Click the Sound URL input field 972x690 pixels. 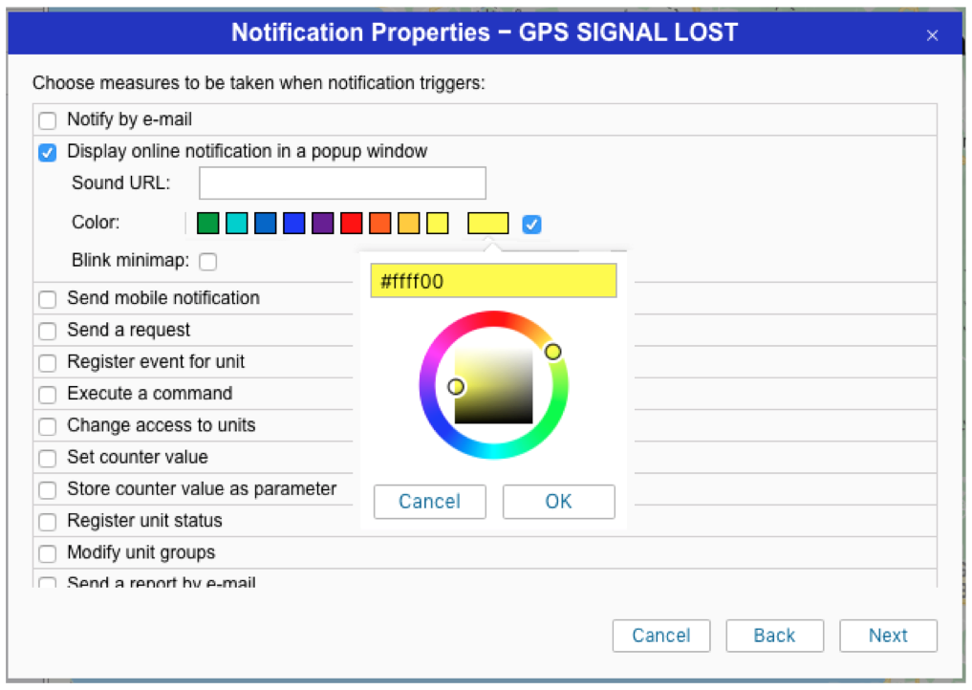(342, 183)
